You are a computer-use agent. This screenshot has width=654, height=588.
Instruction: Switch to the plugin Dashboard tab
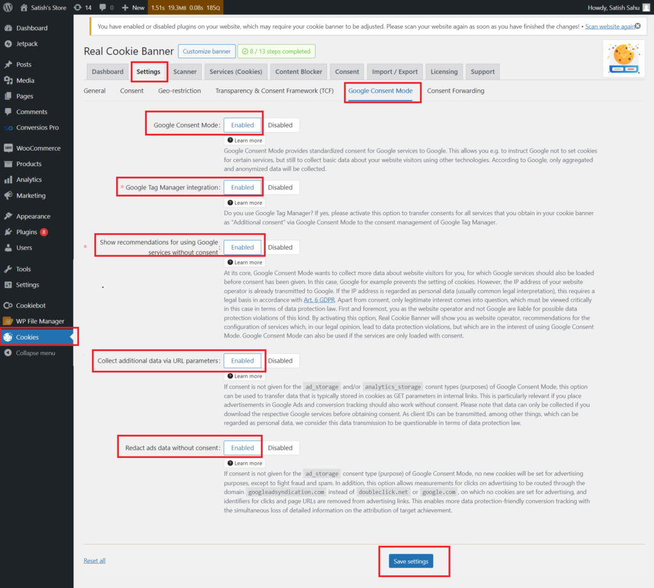[x=107, y=72]
